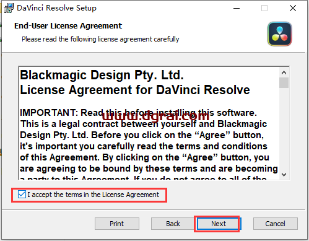
Task: Click the license scrollbar down arrow
Action: click(x=284, y=175)
